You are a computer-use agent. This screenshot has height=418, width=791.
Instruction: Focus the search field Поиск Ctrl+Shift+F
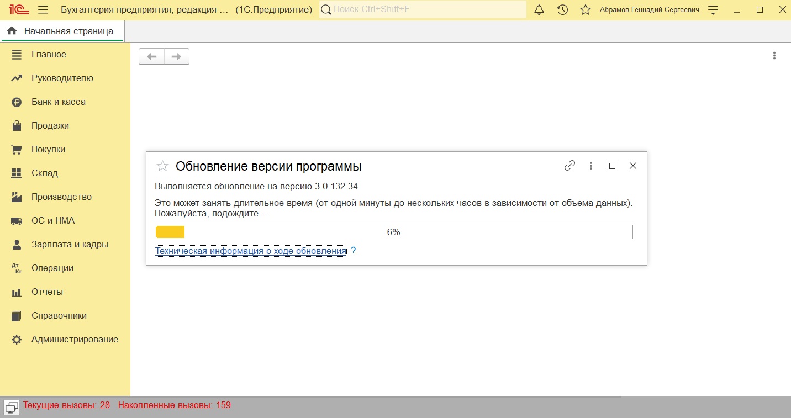coord(423,9)
